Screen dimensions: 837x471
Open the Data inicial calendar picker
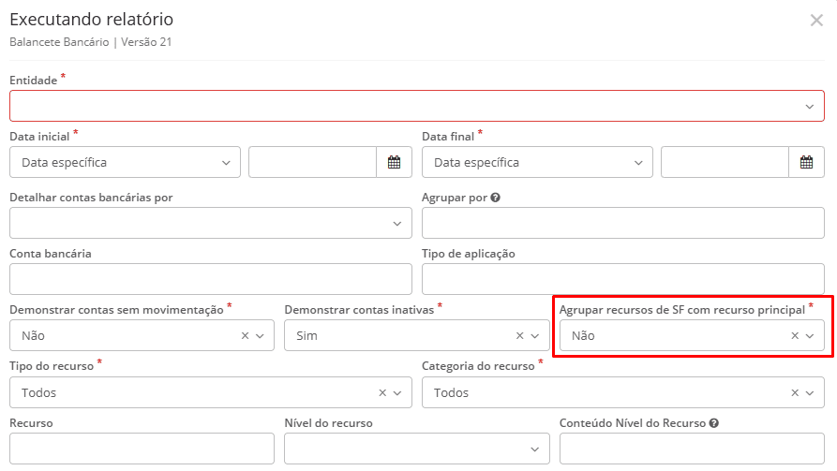[x=394, y=162]
